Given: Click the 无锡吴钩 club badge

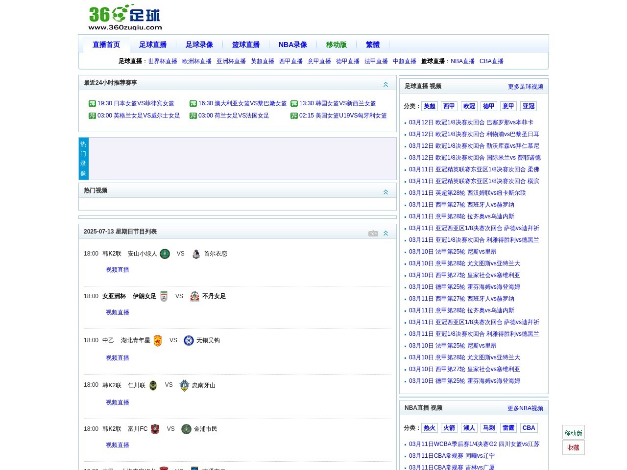Looking at the screenshot, I should point(189,340).
